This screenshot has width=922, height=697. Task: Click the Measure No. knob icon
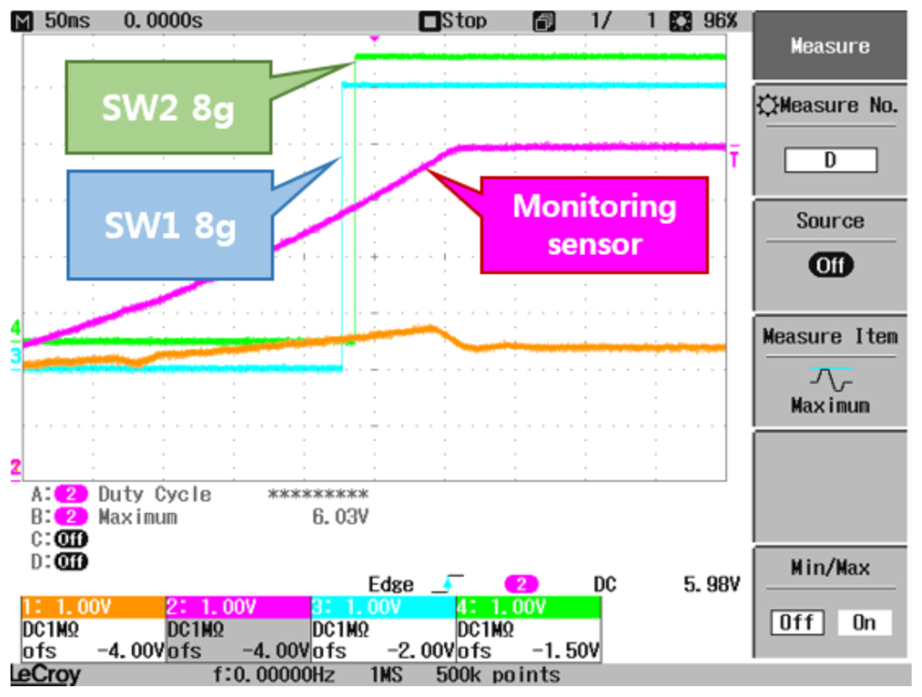click(767, 105)
